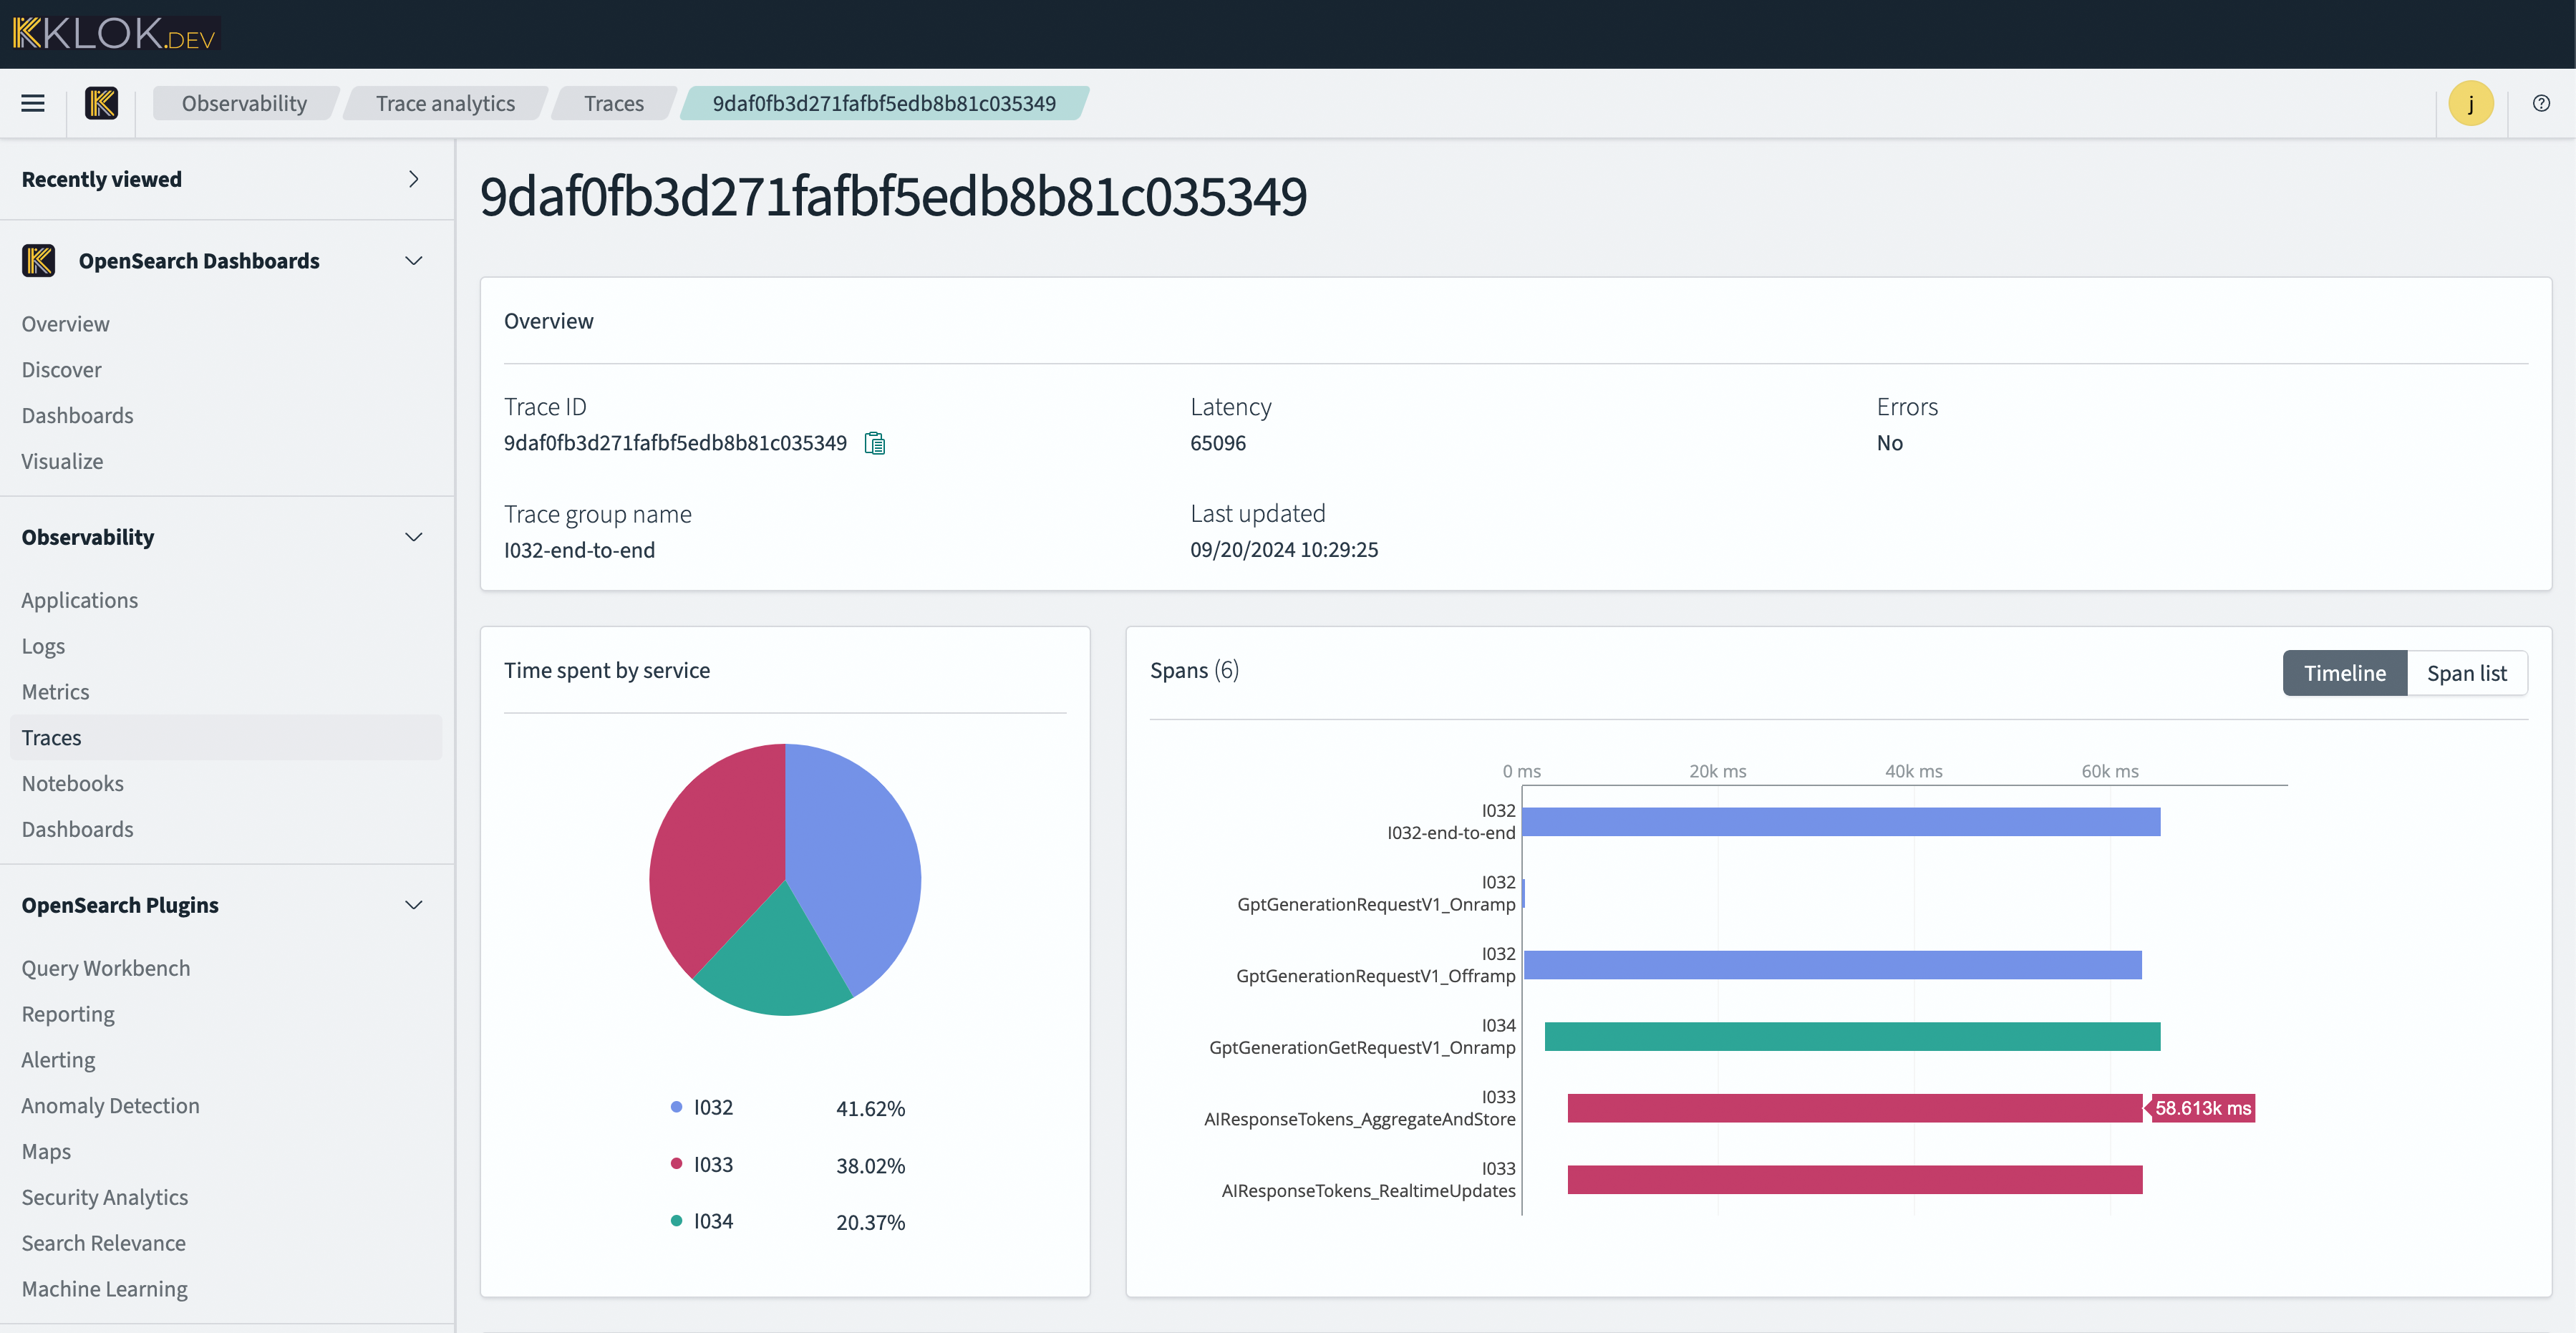
Task: Go to the Trace analytics breadcrumb
Action: (x=445, y=103)
